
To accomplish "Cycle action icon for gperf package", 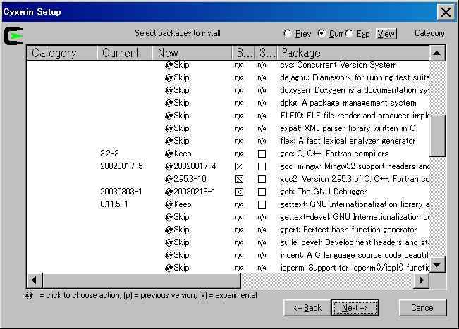I will [x=169, y=230].
